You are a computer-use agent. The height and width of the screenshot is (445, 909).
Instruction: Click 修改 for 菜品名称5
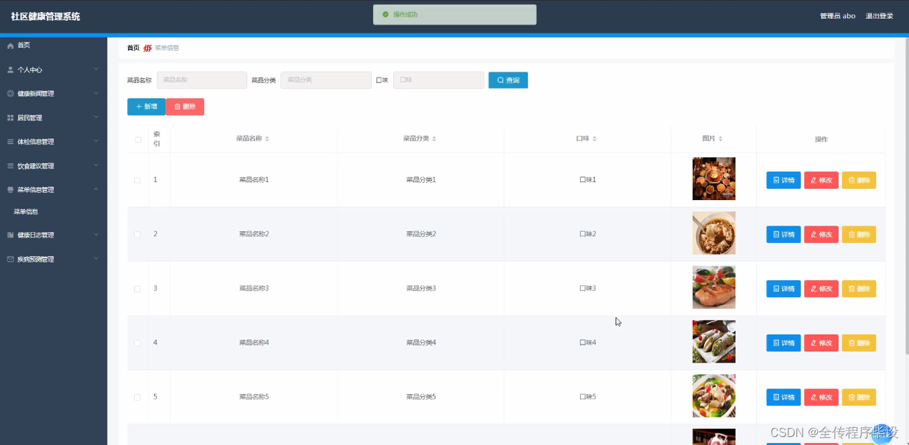pyautogui.click(x=821, y=397)
